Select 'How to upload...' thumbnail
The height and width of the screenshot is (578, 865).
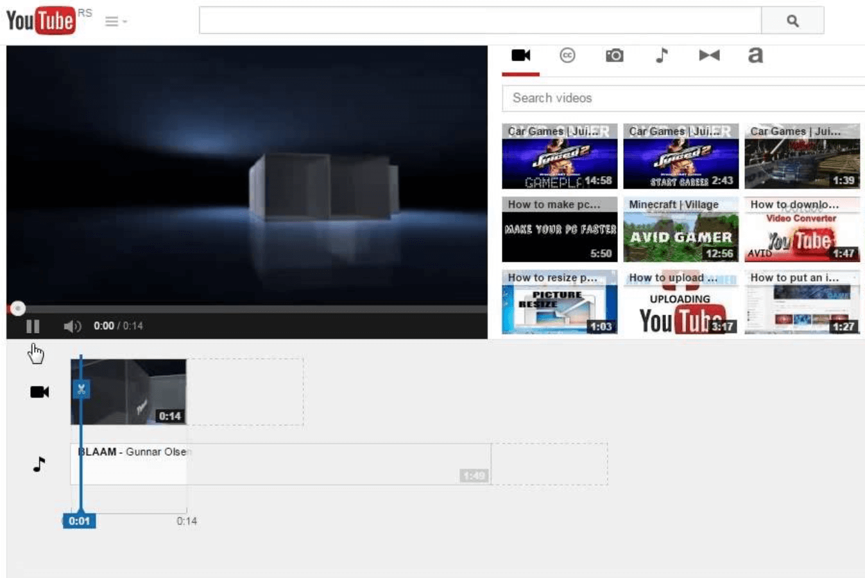pyautogui.click(x=681, y=303)
